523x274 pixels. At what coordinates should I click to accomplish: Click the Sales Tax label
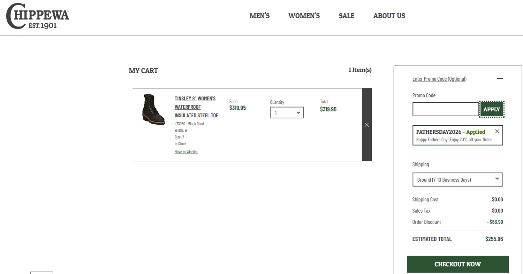tap(421, 211)
